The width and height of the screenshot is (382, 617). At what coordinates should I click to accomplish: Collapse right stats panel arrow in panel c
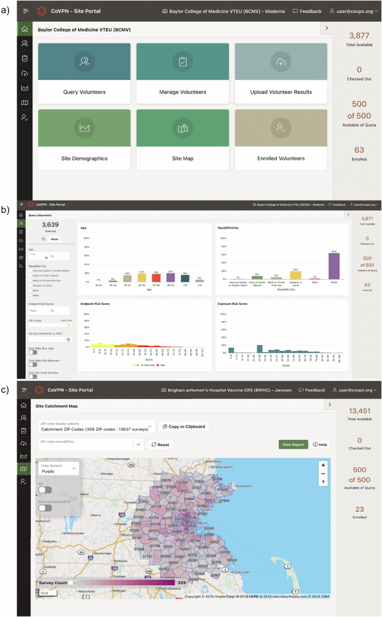coord(330,405)
